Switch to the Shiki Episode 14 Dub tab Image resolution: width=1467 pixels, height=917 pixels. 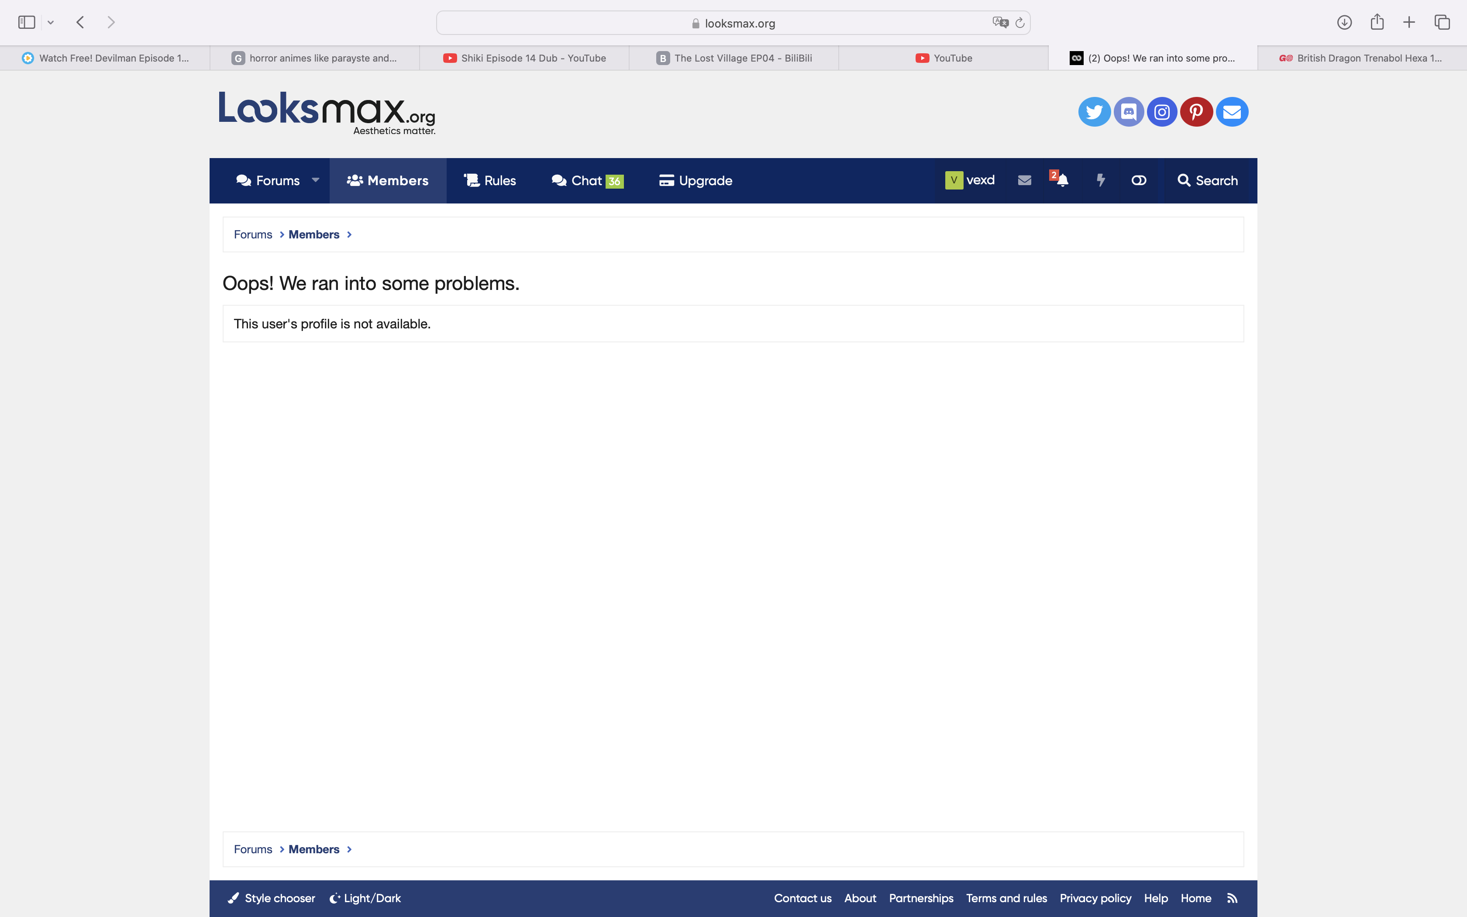[524, 58]
